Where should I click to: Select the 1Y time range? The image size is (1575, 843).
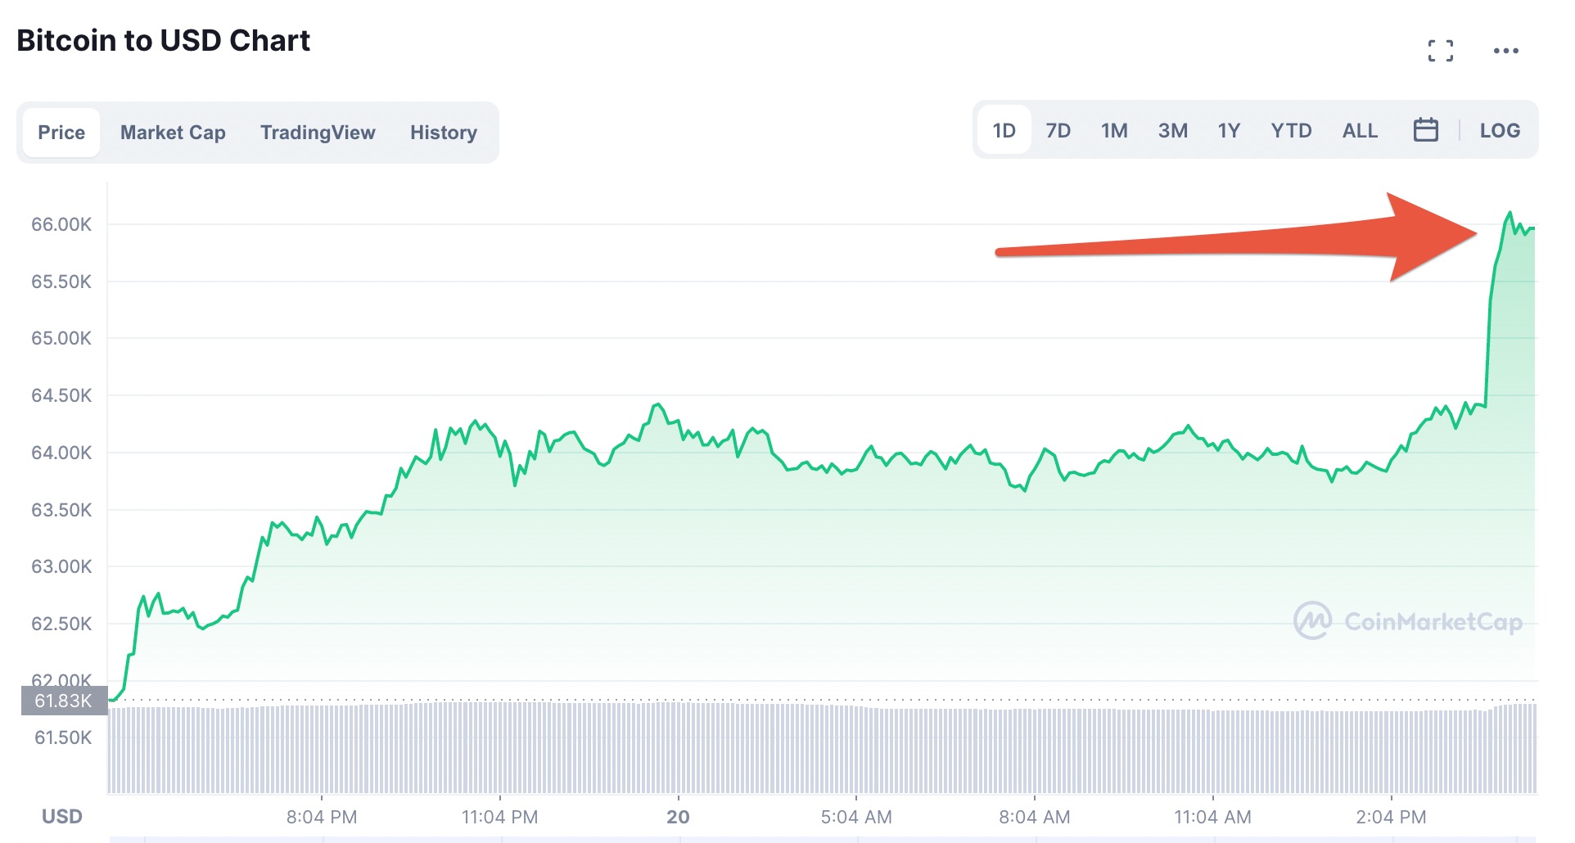click(x=1229, y=130)
